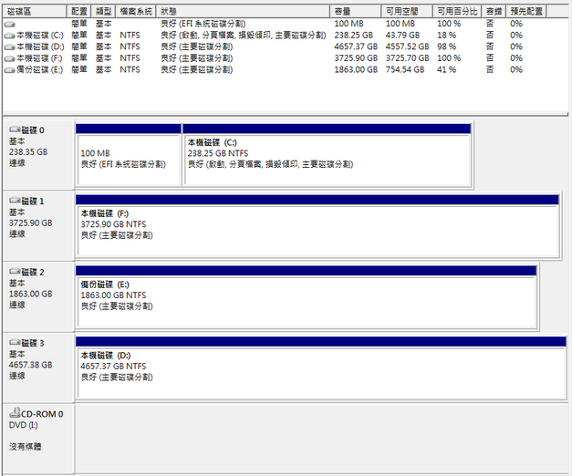
Task: Click the 98 % free percentage cell
Action: [446, 47]
